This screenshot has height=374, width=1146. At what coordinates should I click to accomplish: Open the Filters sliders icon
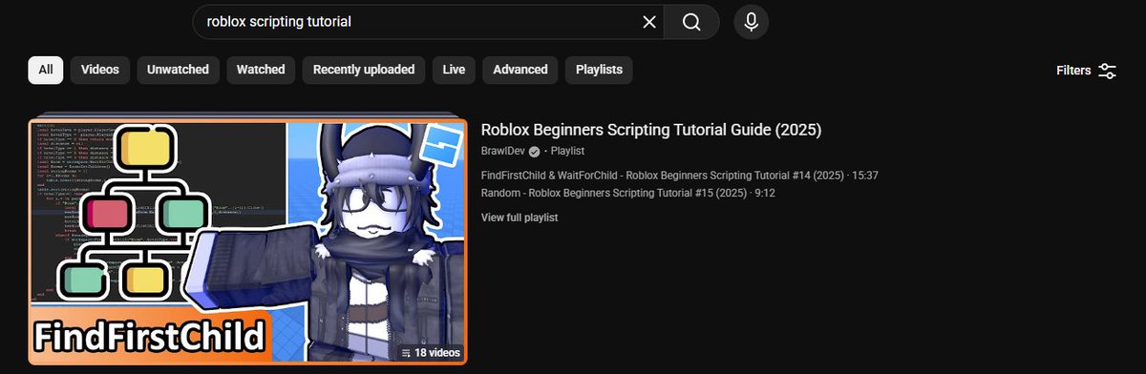click(x=1108, y=71)
